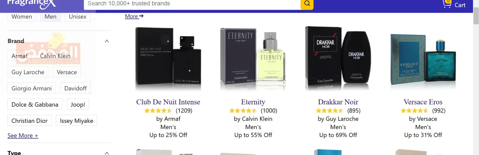This screenshot has width=479, height=155.
Task: Open the shopping cart icon
Action: [x=447, y=4]
